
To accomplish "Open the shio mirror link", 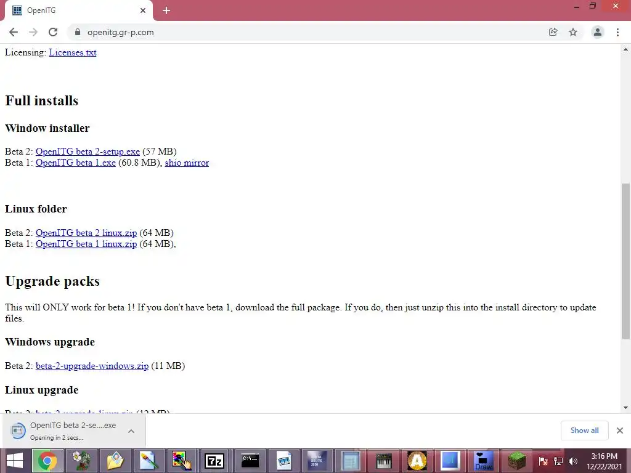I will coord(187,163).
